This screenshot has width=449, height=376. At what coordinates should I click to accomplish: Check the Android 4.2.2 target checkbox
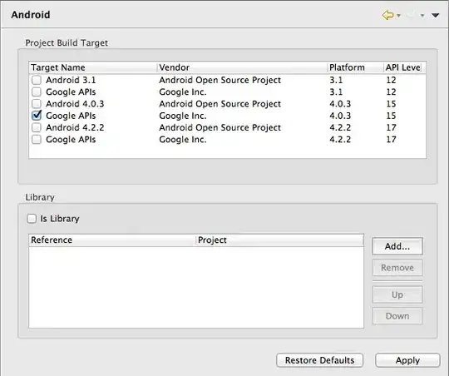pyautogui.click(x=37, y=127)
